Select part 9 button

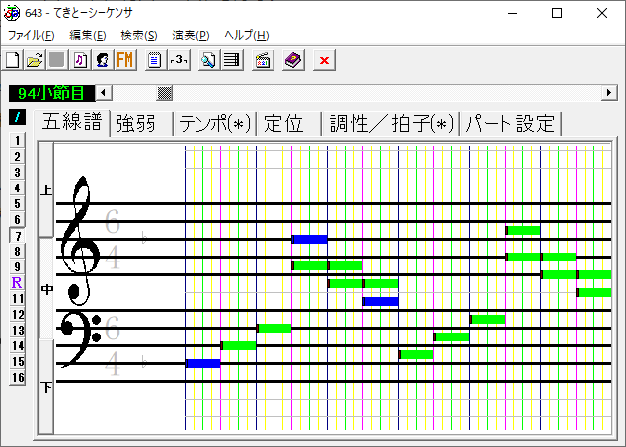coord(17,267)
